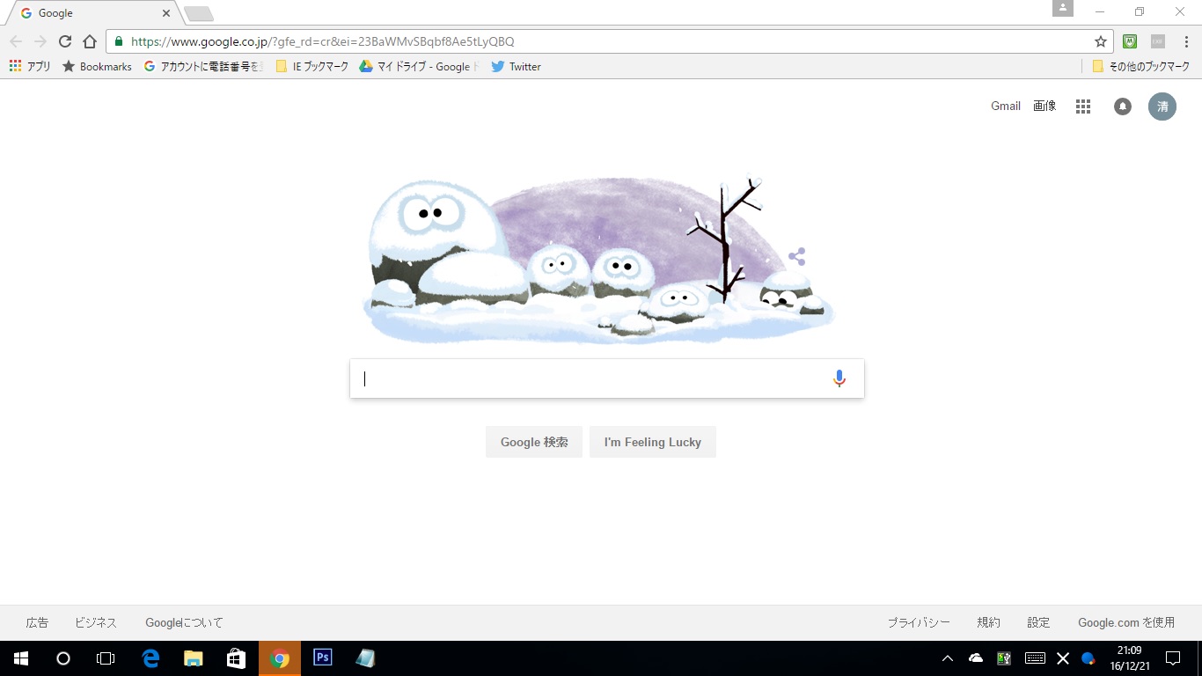This screenshot has height=676, width=1202.
Task: Open the アカウントに電話番号を bookmark
Action: point(202,66)
